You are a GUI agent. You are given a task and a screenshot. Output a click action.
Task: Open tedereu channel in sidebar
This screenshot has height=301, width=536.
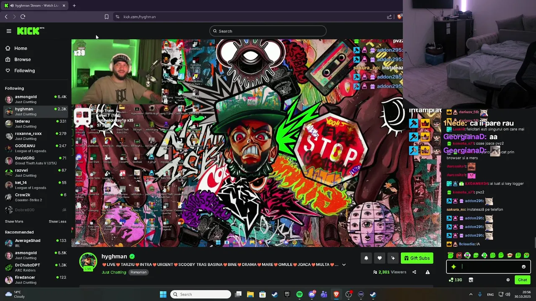tap(36, 124)
